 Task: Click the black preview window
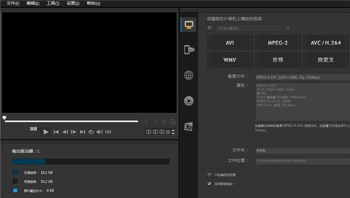89,63
